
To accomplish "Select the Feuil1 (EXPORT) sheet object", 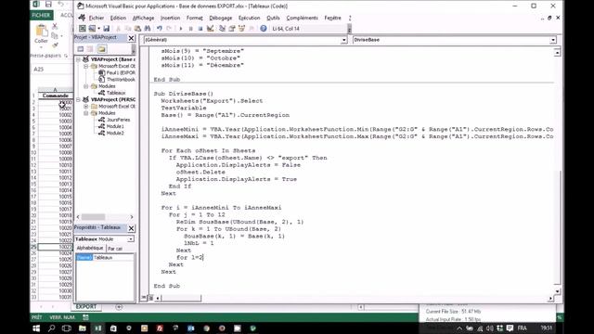I will point(117,72).
